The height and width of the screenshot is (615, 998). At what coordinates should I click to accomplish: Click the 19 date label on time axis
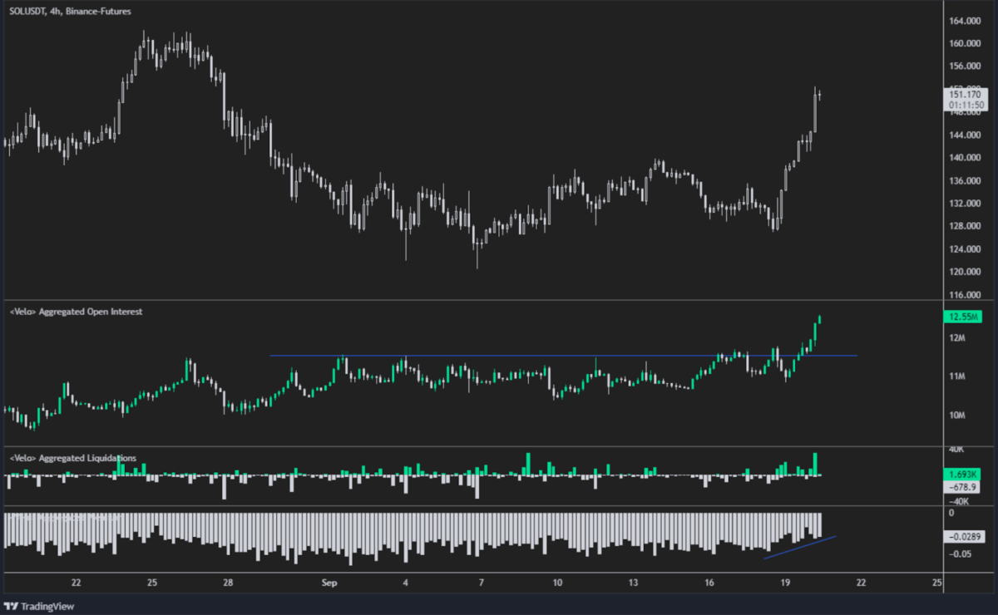(784, 583)
